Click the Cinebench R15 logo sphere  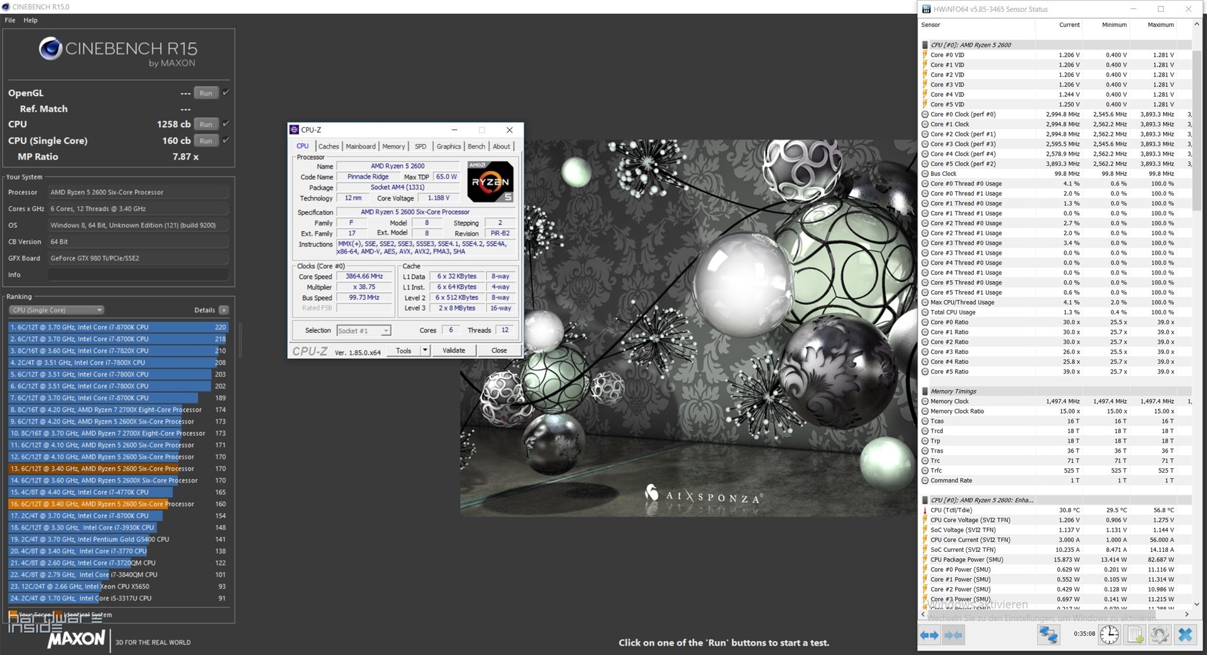[50, 48]
